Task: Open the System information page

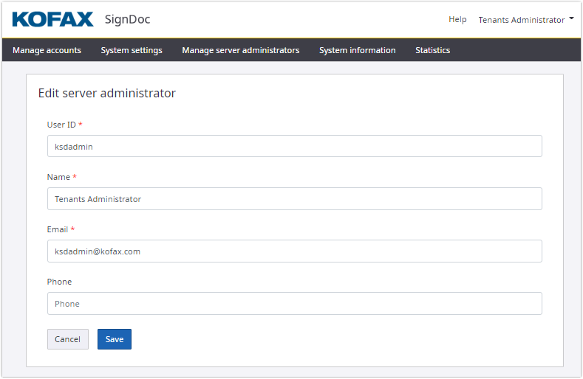Action: click(x=357, y=50)
